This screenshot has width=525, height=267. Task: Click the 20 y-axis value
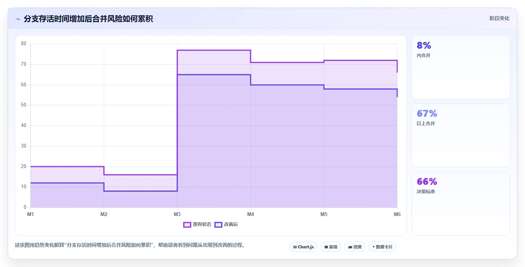tap(24, 166)
